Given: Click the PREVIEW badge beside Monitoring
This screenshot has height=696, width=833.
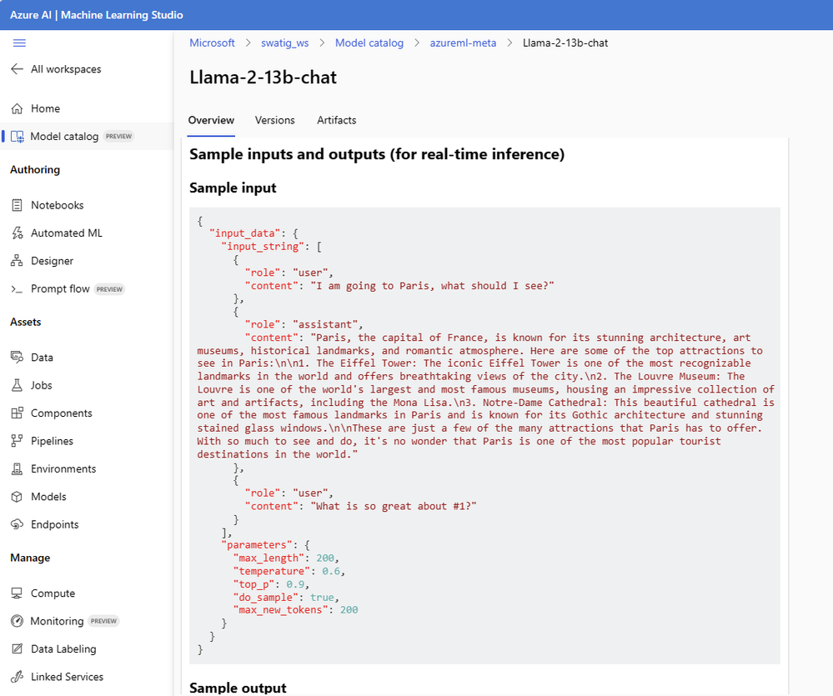Looking at the screenshot, I should click(x=103, y=621).
